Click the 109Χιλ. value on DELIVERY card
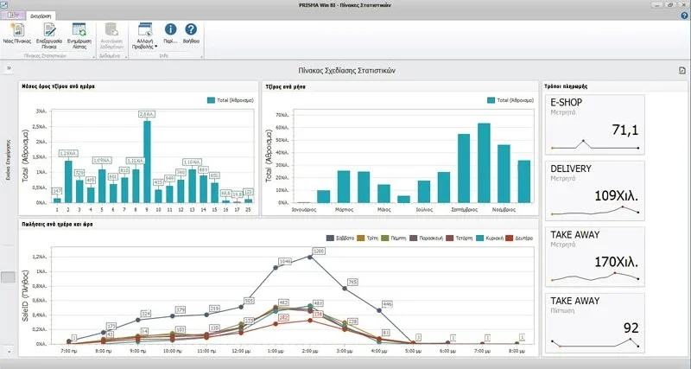The height and width of the screenshot is (369, 691). 616,196
